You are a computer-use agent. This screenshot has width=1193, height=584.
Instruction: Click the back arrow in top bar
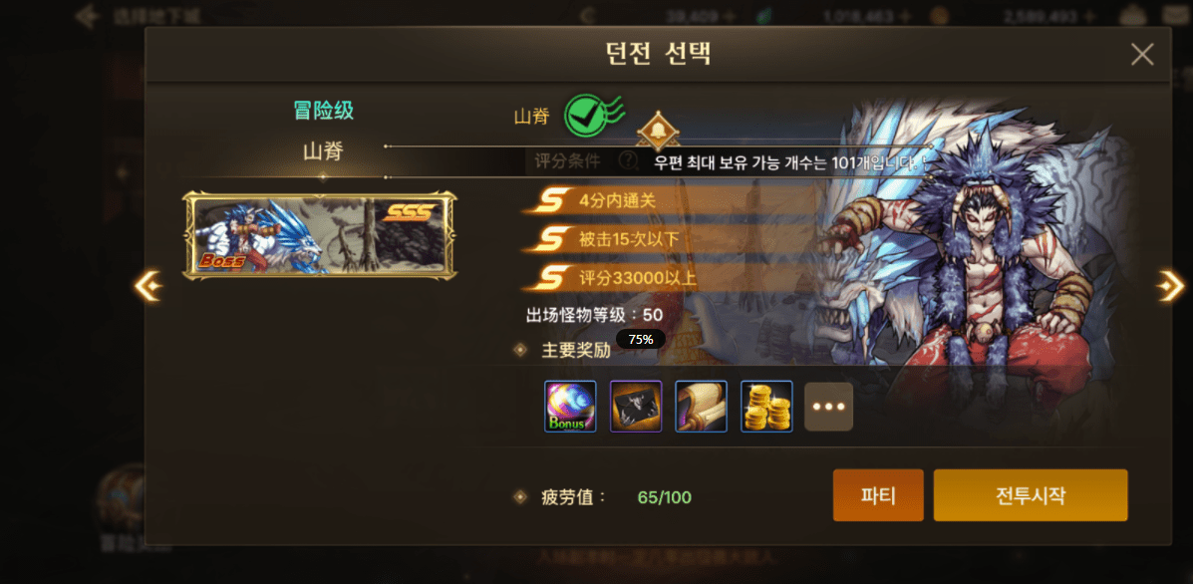tap(89, 15)
